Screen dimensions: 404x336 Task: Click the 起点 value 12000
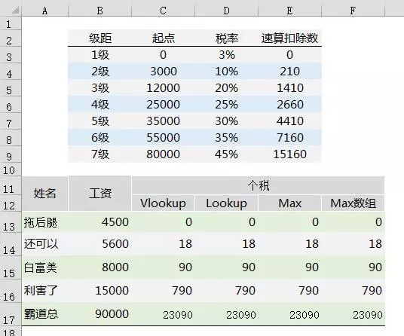(163, 88)
